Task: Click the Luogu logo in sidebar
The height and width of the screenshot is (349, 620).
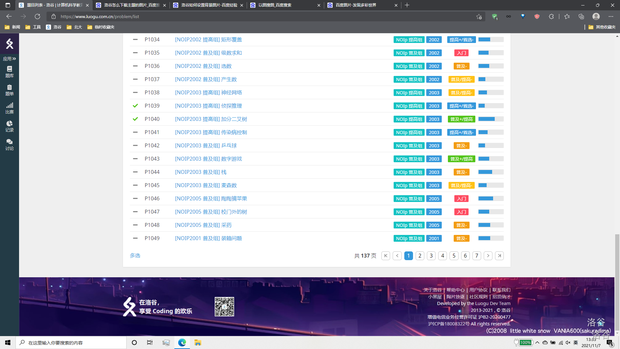Action: click(9, 44)
